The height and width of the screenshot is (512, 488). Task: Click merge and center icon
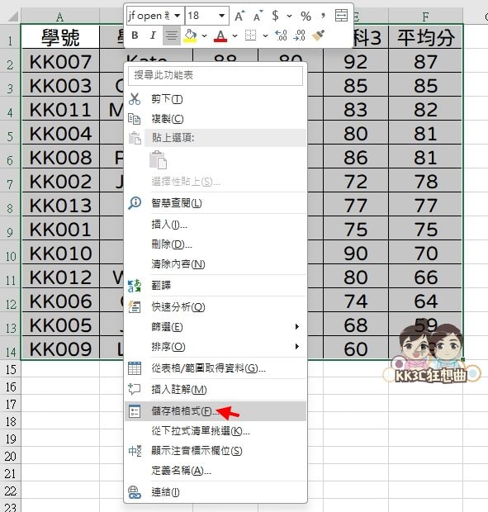[x=342, y=16]
